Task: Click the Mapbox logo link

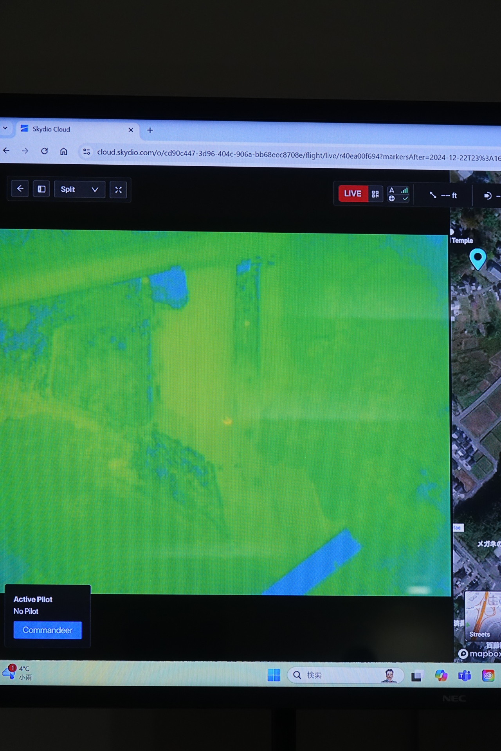Action: 479,654
